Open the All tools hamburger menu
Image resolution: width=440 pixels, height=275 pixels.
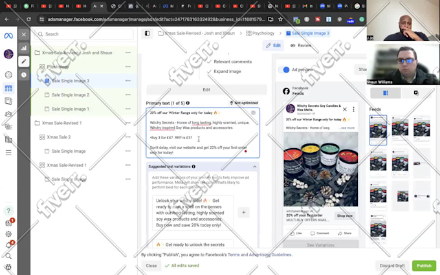(x=8, y=153)
